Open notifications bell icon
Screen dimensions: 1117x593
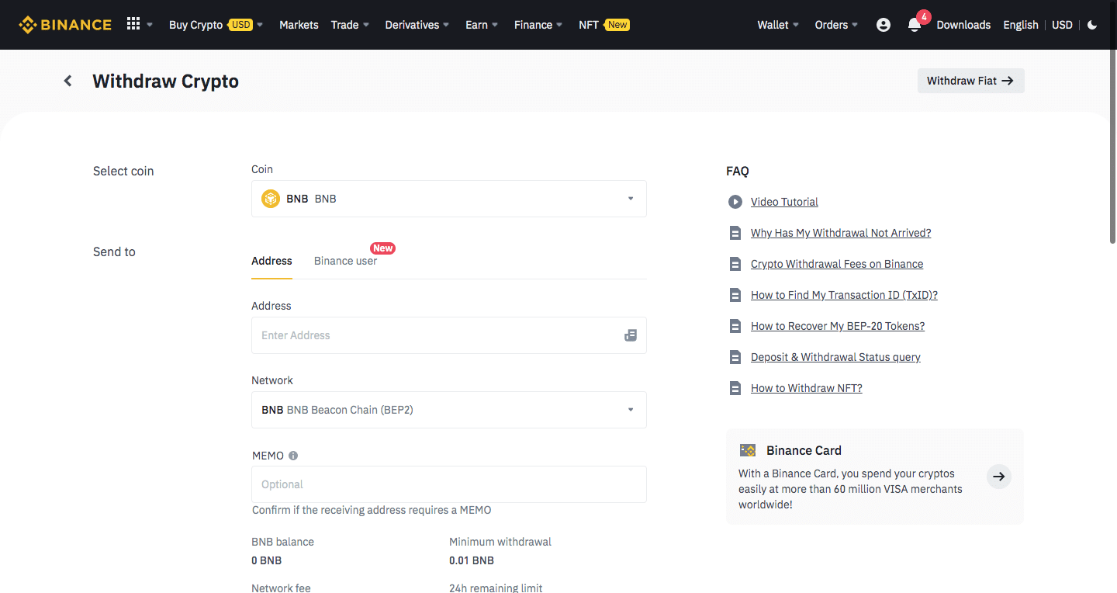tap(915, 25)
